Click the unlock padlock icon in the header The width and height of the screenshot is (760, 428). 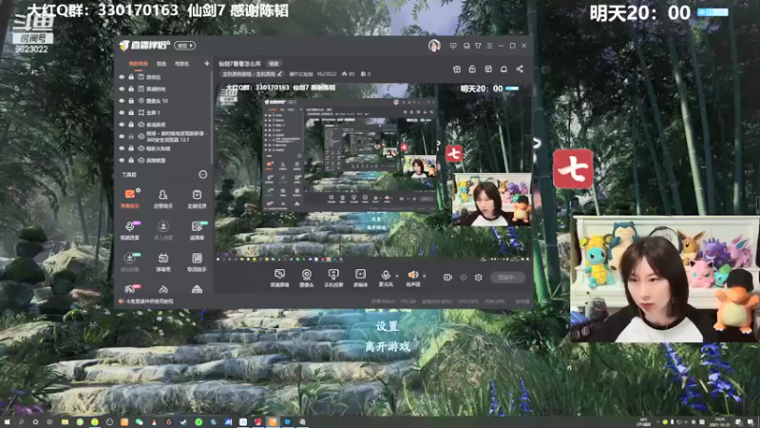(472, 69)
